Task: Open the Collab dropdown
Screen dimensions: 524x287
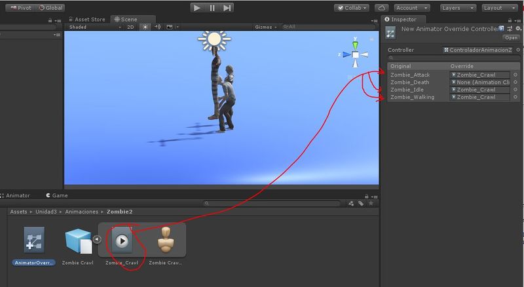Action: pos(352,8)
